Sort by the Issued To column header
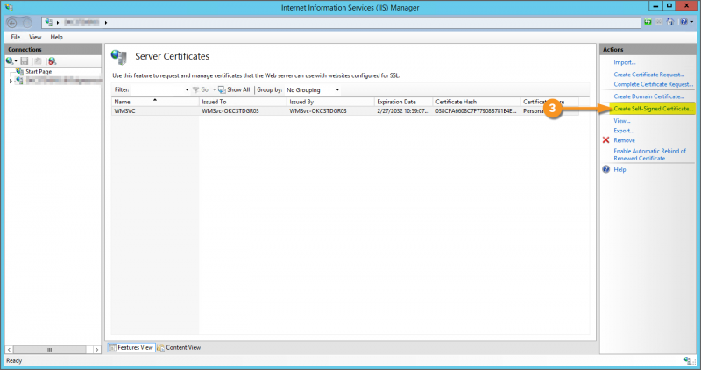Screen dimensions: 701x370 [243, 102]
